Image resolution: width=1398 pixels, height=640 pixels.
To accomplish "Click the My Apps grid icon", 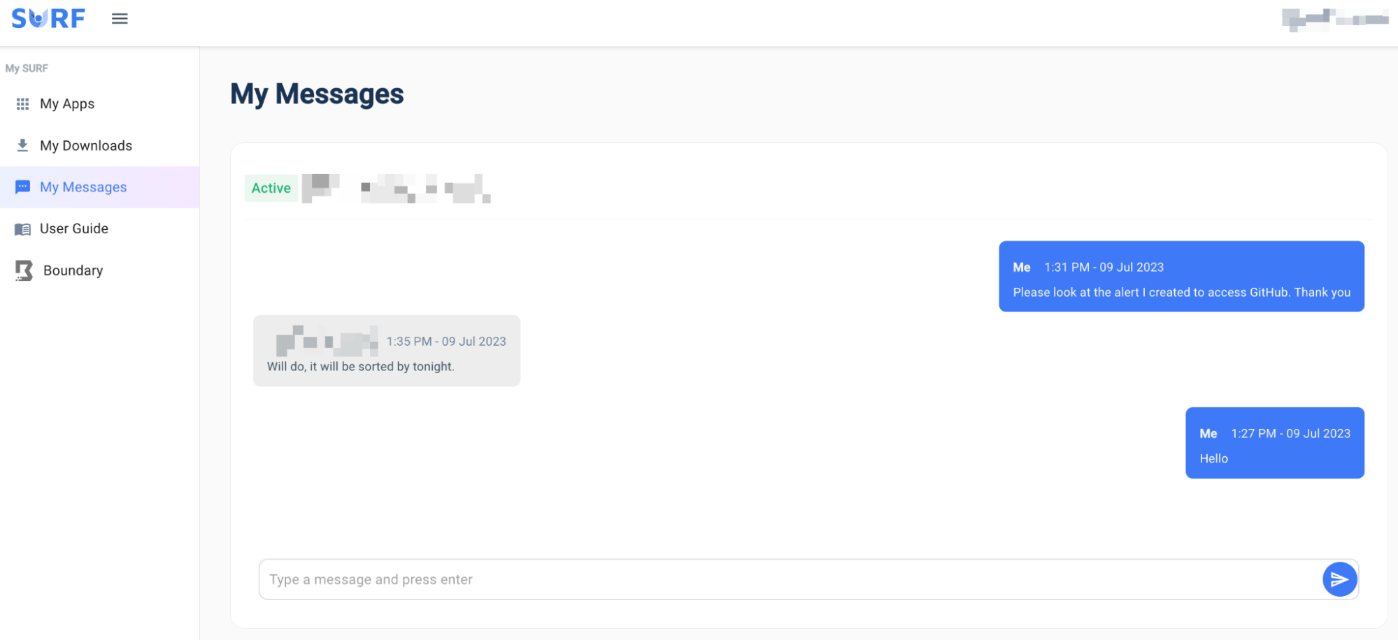I will [x=22, y=103].
